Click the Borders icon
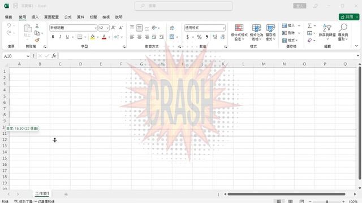The image size is (362, 203). tap(80, 37)
